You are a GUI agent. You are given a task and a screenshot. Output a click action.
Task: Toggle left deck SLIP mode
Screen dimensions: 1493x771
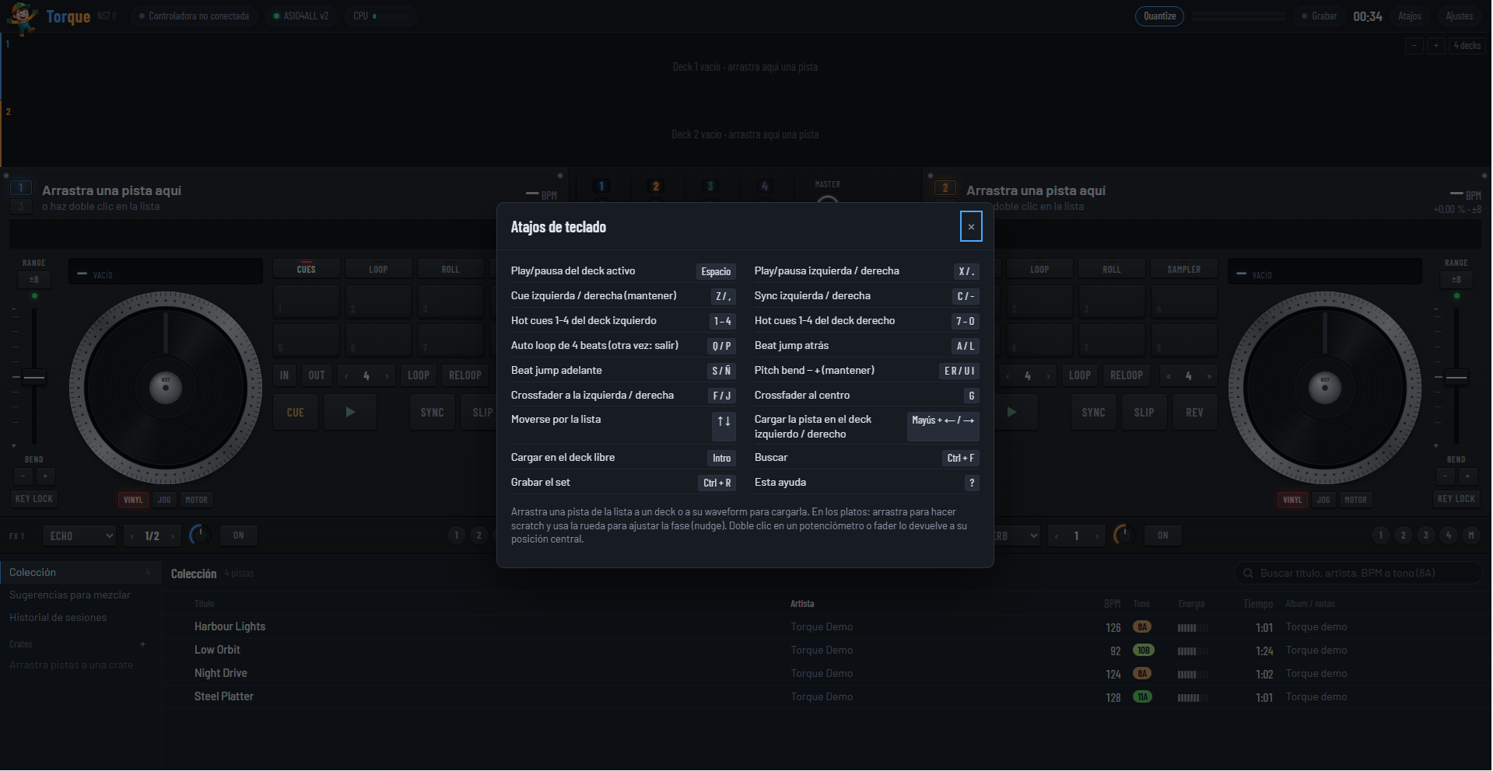tap(482, 413)
